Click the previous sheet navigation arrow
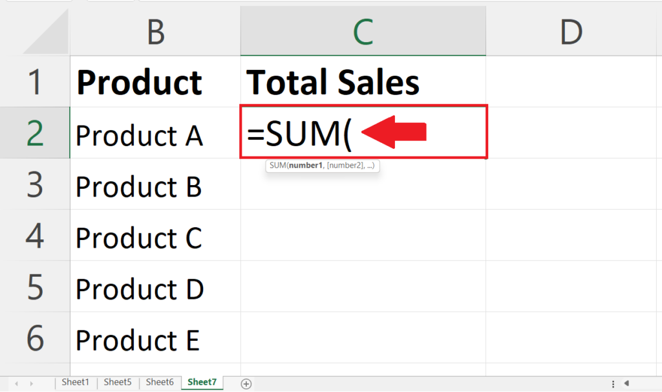Viewport: 662px width, 392px height. pos(16,384)
